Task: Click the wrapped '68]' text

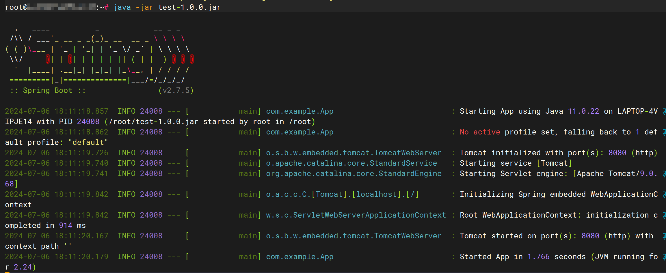Action: 12,184
